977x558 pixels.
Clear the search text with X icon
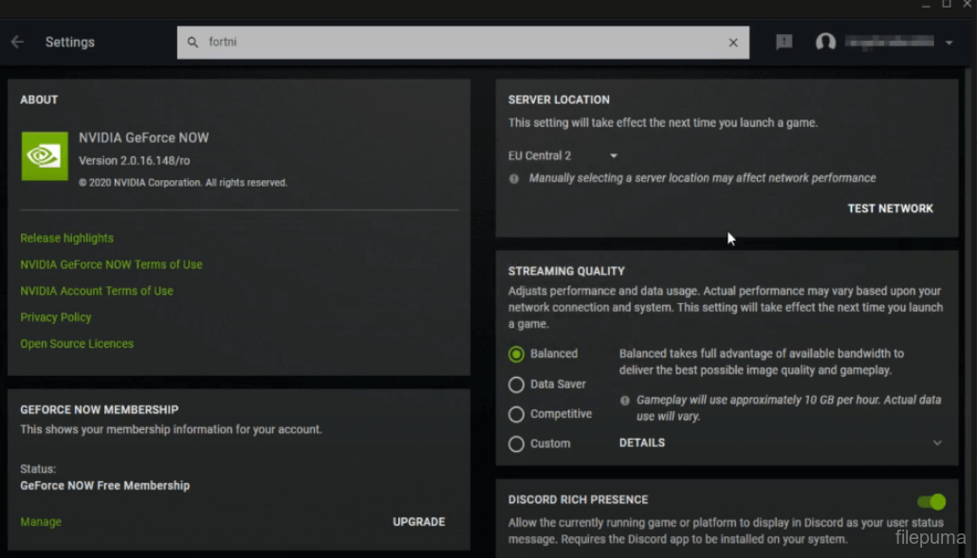coord(733,43)
